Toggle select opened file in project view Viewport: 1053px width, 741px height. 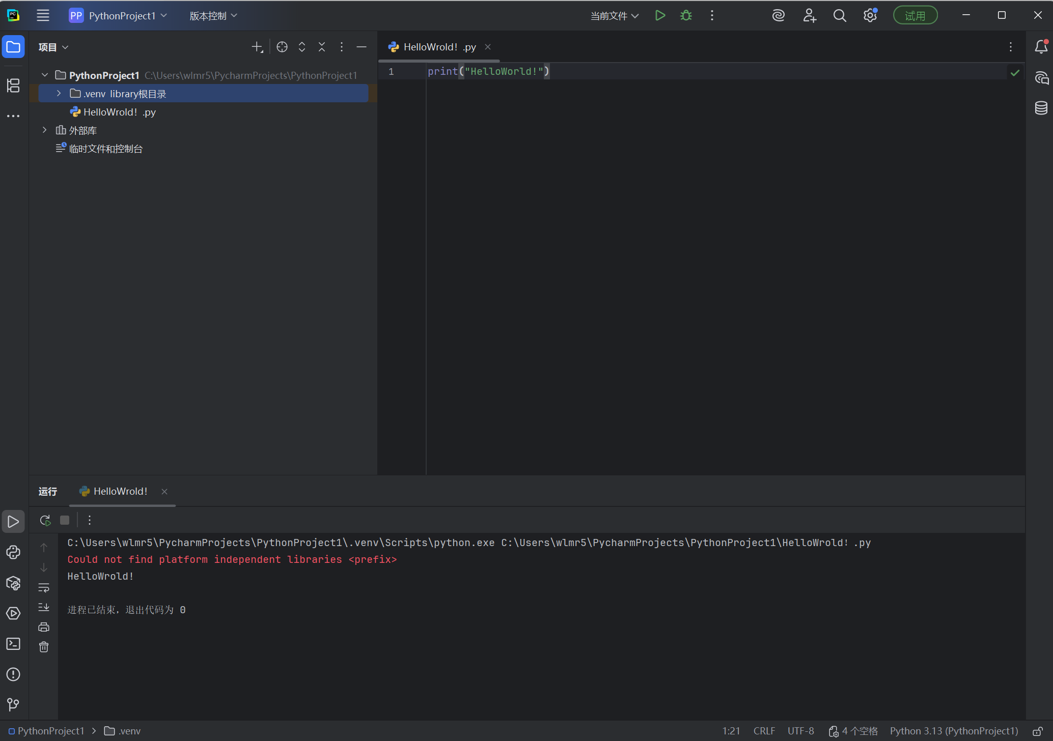pyautogui.click(x=282, y=46)
